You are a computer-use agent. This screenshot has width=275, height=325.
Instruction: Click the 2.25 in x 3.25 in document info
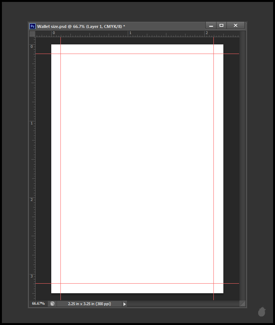(x=89, y=304)
